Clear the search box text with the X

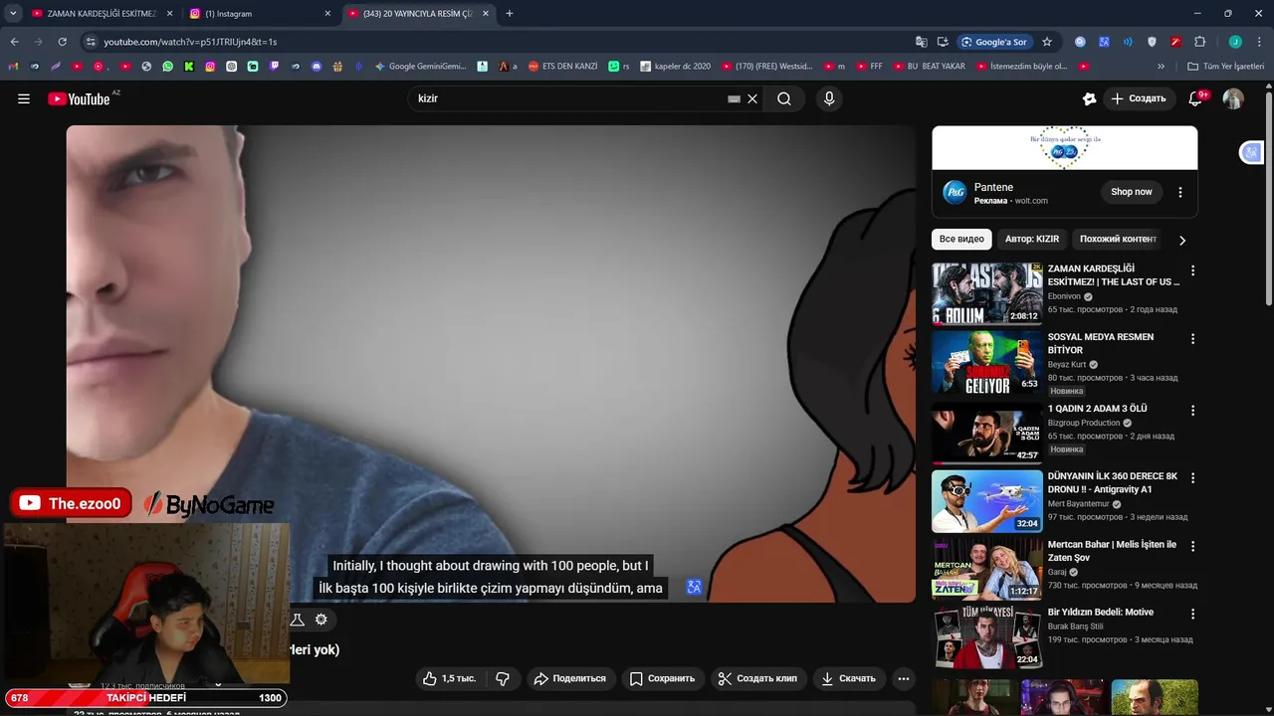(752, 98)
